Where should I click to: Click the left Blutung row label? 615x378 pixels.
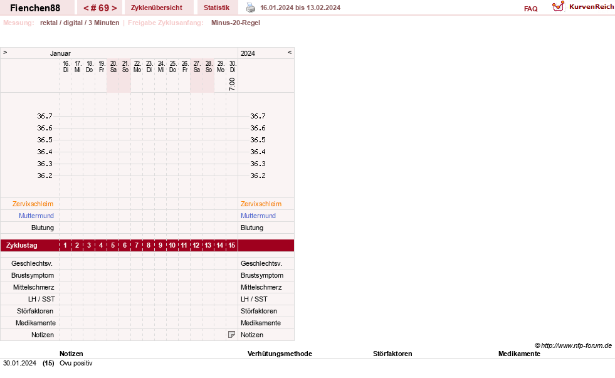click(43, 228)
